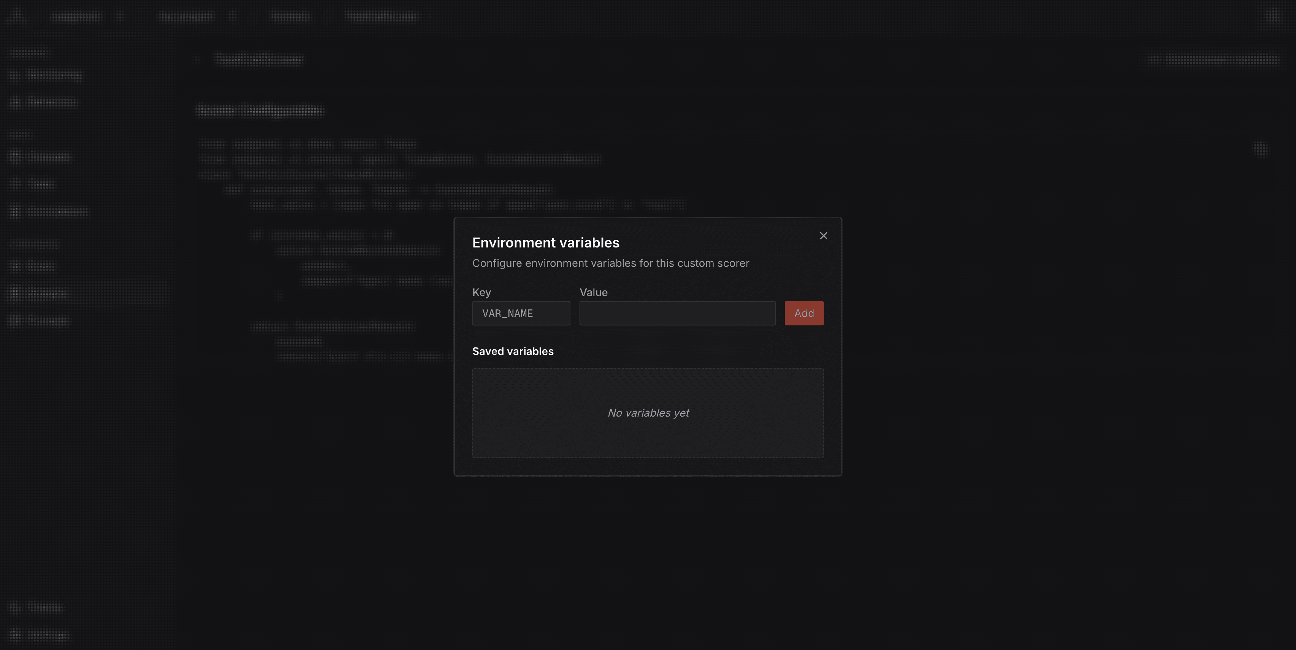The image size is (1296, 650).
Task: Click the Saved variables heading
Action: click(513, 351)
